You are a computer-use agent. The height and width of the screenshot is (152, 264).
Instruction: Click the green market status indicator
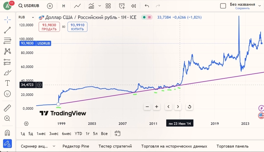point(144,17)
